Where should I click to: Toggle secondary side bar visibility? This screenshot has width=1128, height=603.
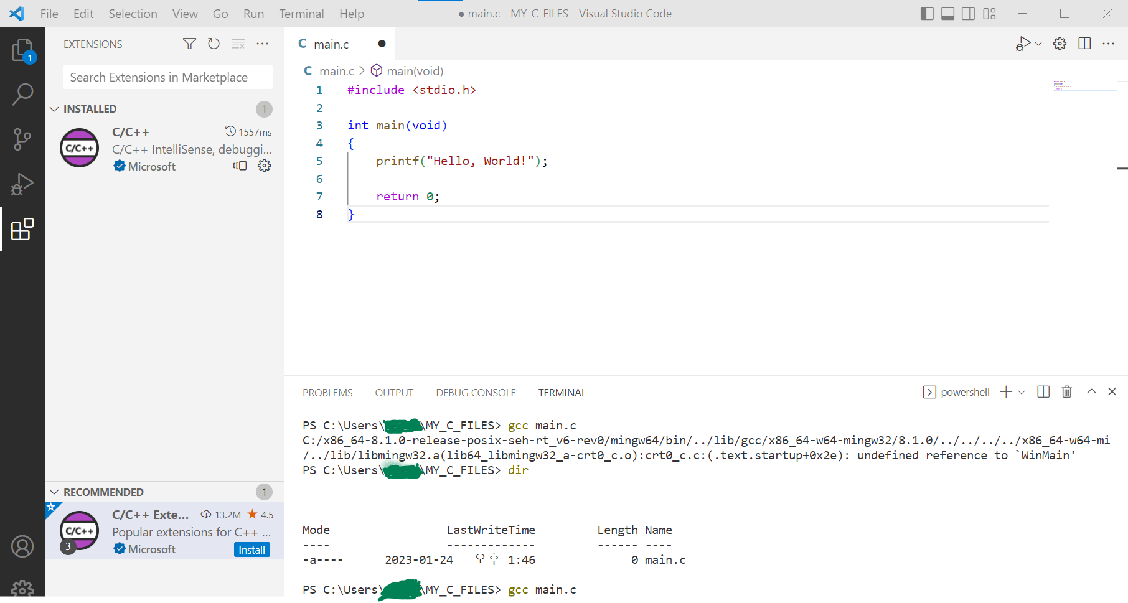pyautogui.click(x=968, y=14)
